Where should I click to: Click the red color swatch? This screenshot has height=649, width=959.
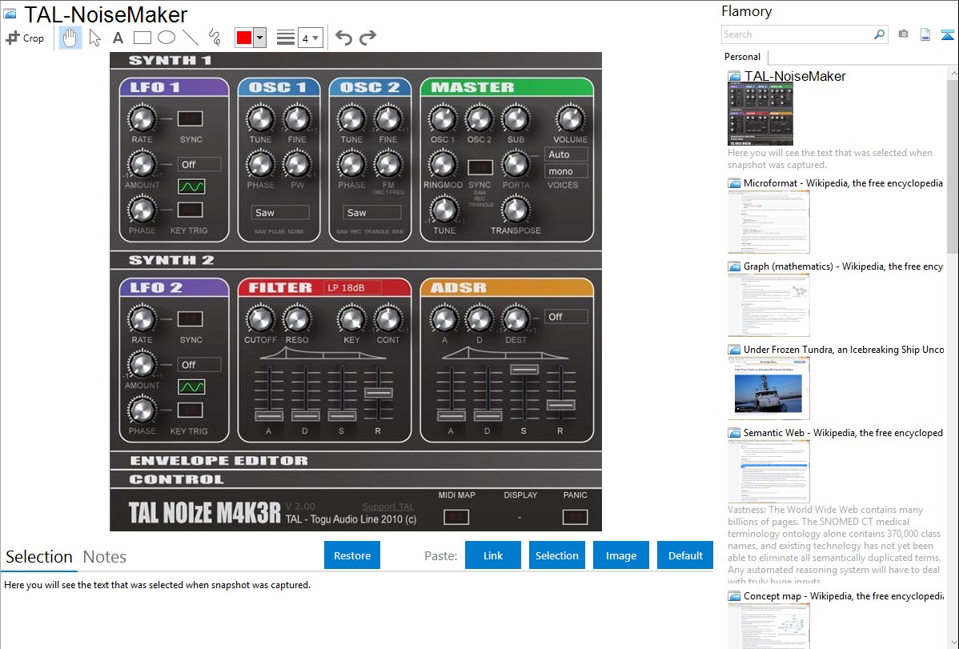244,38
